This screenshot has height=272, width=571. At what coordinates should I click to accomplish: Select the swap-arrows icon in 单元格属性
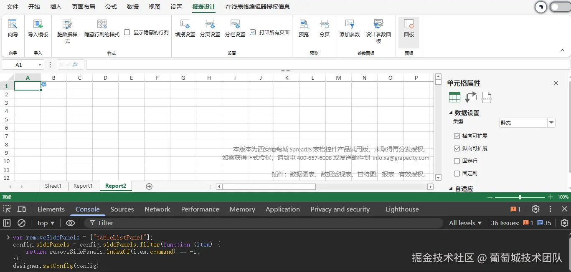471,97
